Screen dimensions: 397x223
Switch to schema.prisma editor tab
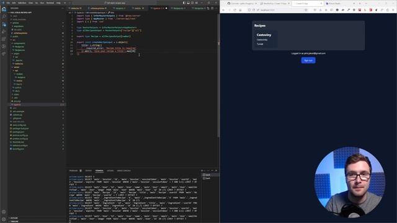pyautogui.click(x=97, y=8)
